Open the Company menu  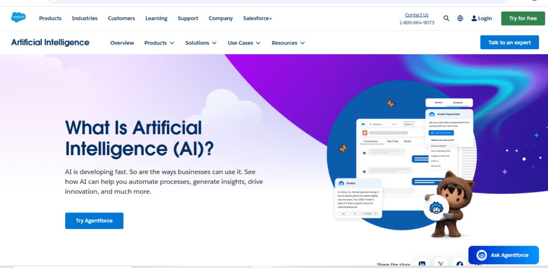pos(220,19)
